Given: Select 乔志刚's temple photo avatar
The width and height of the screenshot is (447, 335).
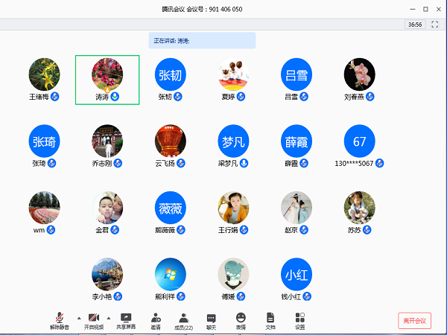Looking at the screenshot, I should [x=107, y=141].
